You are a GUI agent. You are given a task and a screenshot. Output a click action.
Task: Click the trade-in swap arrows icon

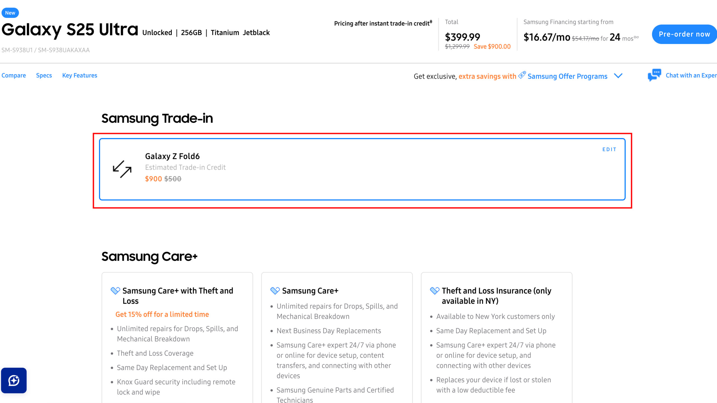coord(122,169)
